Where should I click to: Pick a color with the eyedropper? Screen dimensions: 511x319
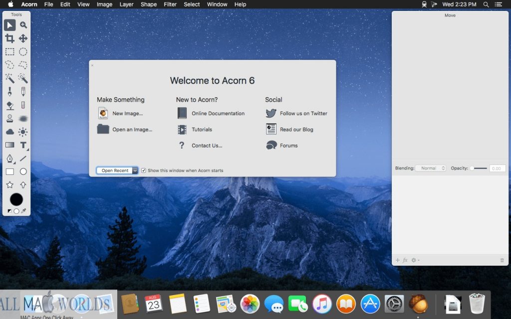click(x=23, y=211)
